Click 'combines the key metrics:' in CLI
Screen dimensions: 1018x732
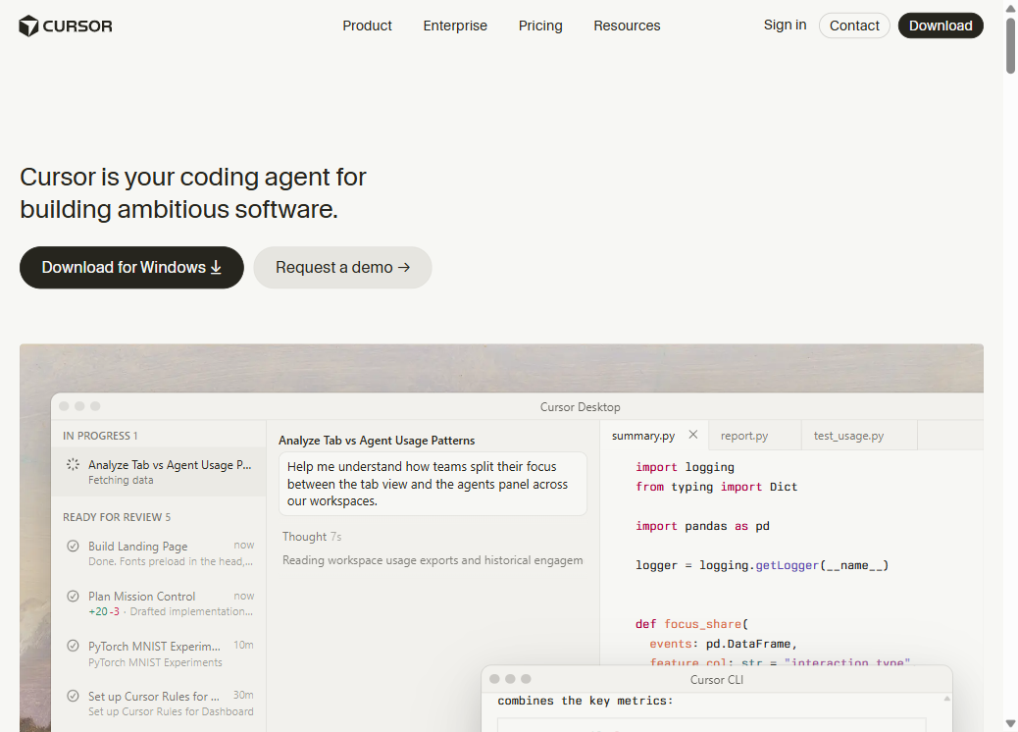coord(585,701)
